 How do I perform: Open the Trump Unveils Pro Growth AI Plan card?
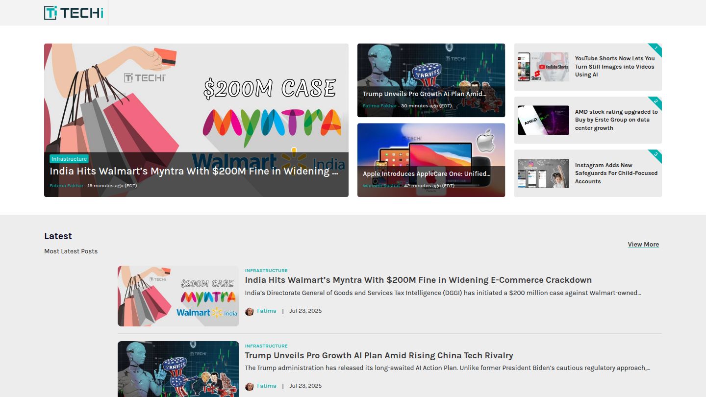431,80
